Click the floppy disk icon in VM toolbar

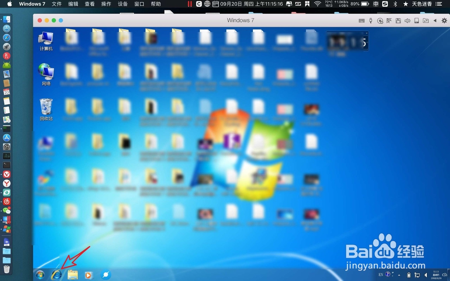tap(398, 21)
